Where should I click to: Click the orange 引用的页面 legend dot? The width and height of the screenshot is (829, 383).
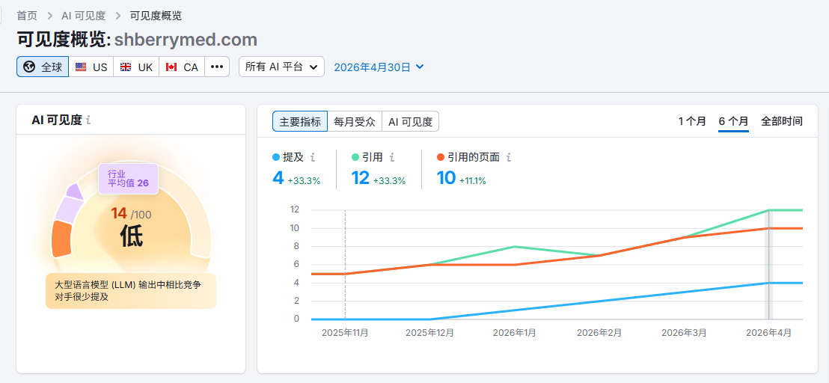pyautogui.click(x=441, y=157)
